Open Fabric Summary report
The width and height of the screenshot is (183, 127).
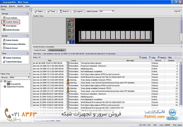(x=13, y=58)
